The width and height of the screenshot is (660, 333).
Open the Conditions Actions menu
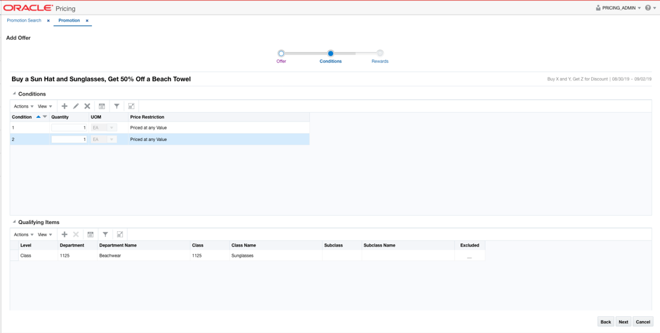(23, 106)
